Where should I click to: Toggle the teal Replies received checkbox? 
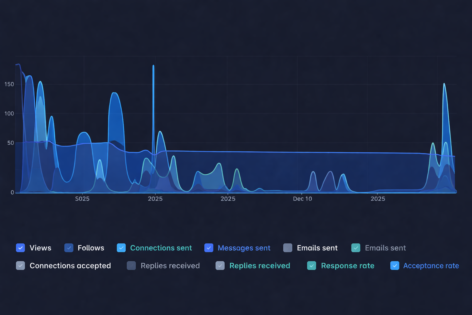tap(220, 266)
